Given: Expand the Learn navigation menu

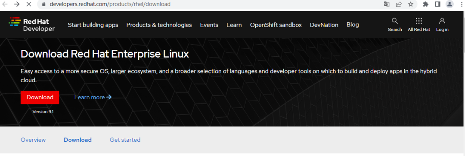Looking at the screenshot, I should click(234, 25).
